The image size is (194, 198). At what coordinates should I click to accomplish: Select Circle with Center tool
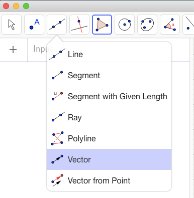[x=125, y=25]
